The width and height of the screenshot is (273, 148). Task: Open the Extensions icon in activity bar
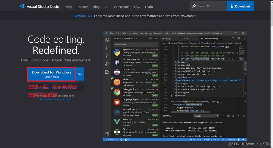point(107,72)
